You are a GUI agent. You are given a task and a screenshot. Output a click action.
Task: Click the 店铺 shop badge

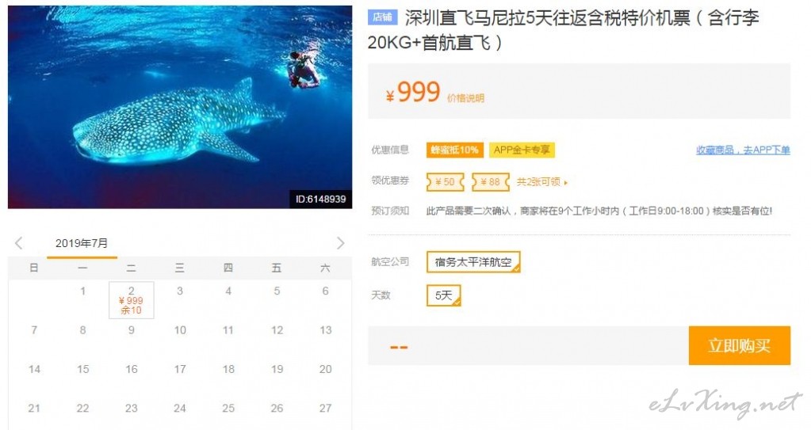tap(383, 17)
